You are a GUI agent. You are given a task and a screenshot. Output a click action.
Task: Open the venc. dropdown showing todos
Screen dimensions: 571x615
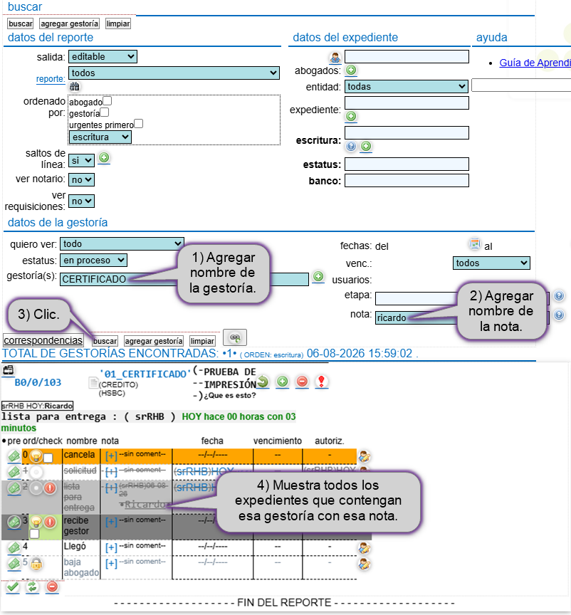click(491, 263)
